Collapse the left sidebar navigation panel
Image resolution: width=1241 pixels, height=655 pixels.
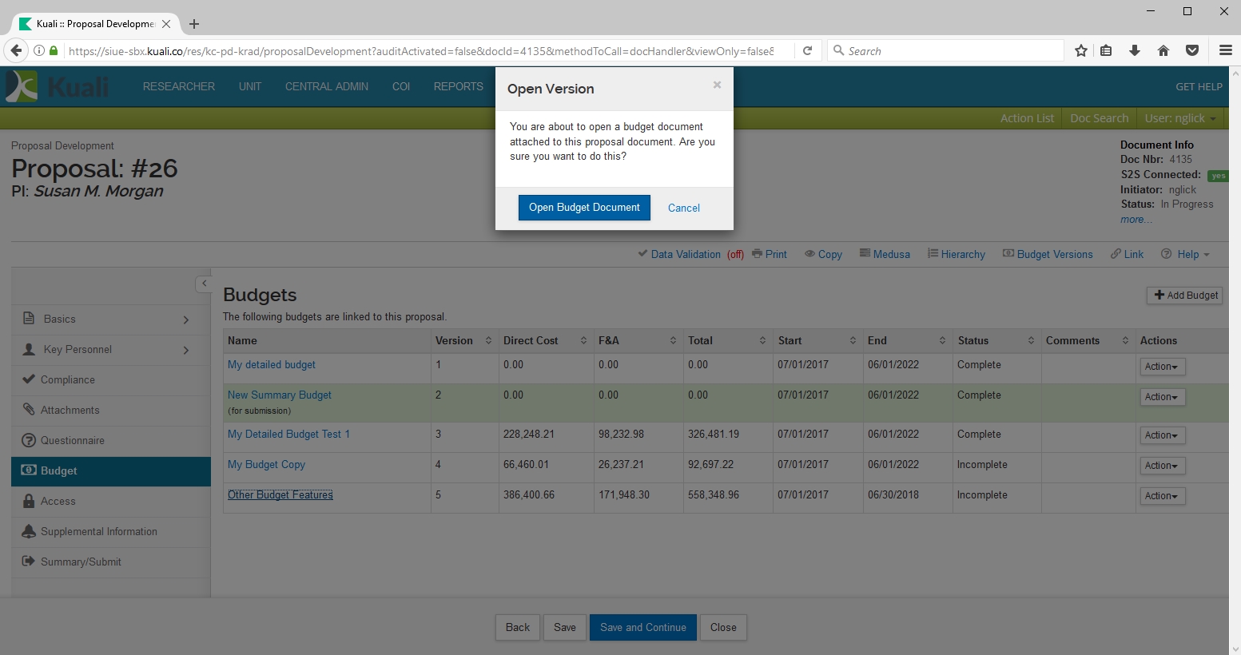[204, 284]
